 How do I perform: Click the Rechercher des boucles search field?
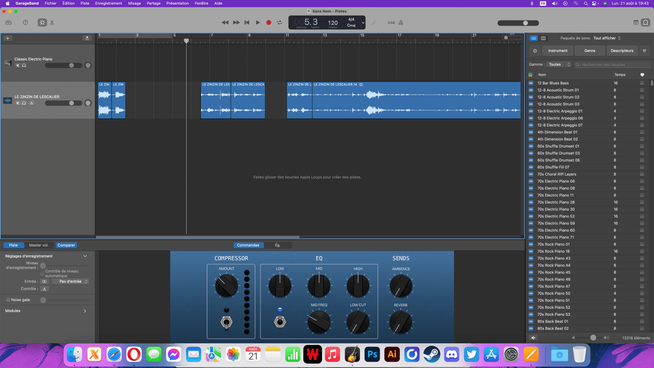(x=612, y=65)
